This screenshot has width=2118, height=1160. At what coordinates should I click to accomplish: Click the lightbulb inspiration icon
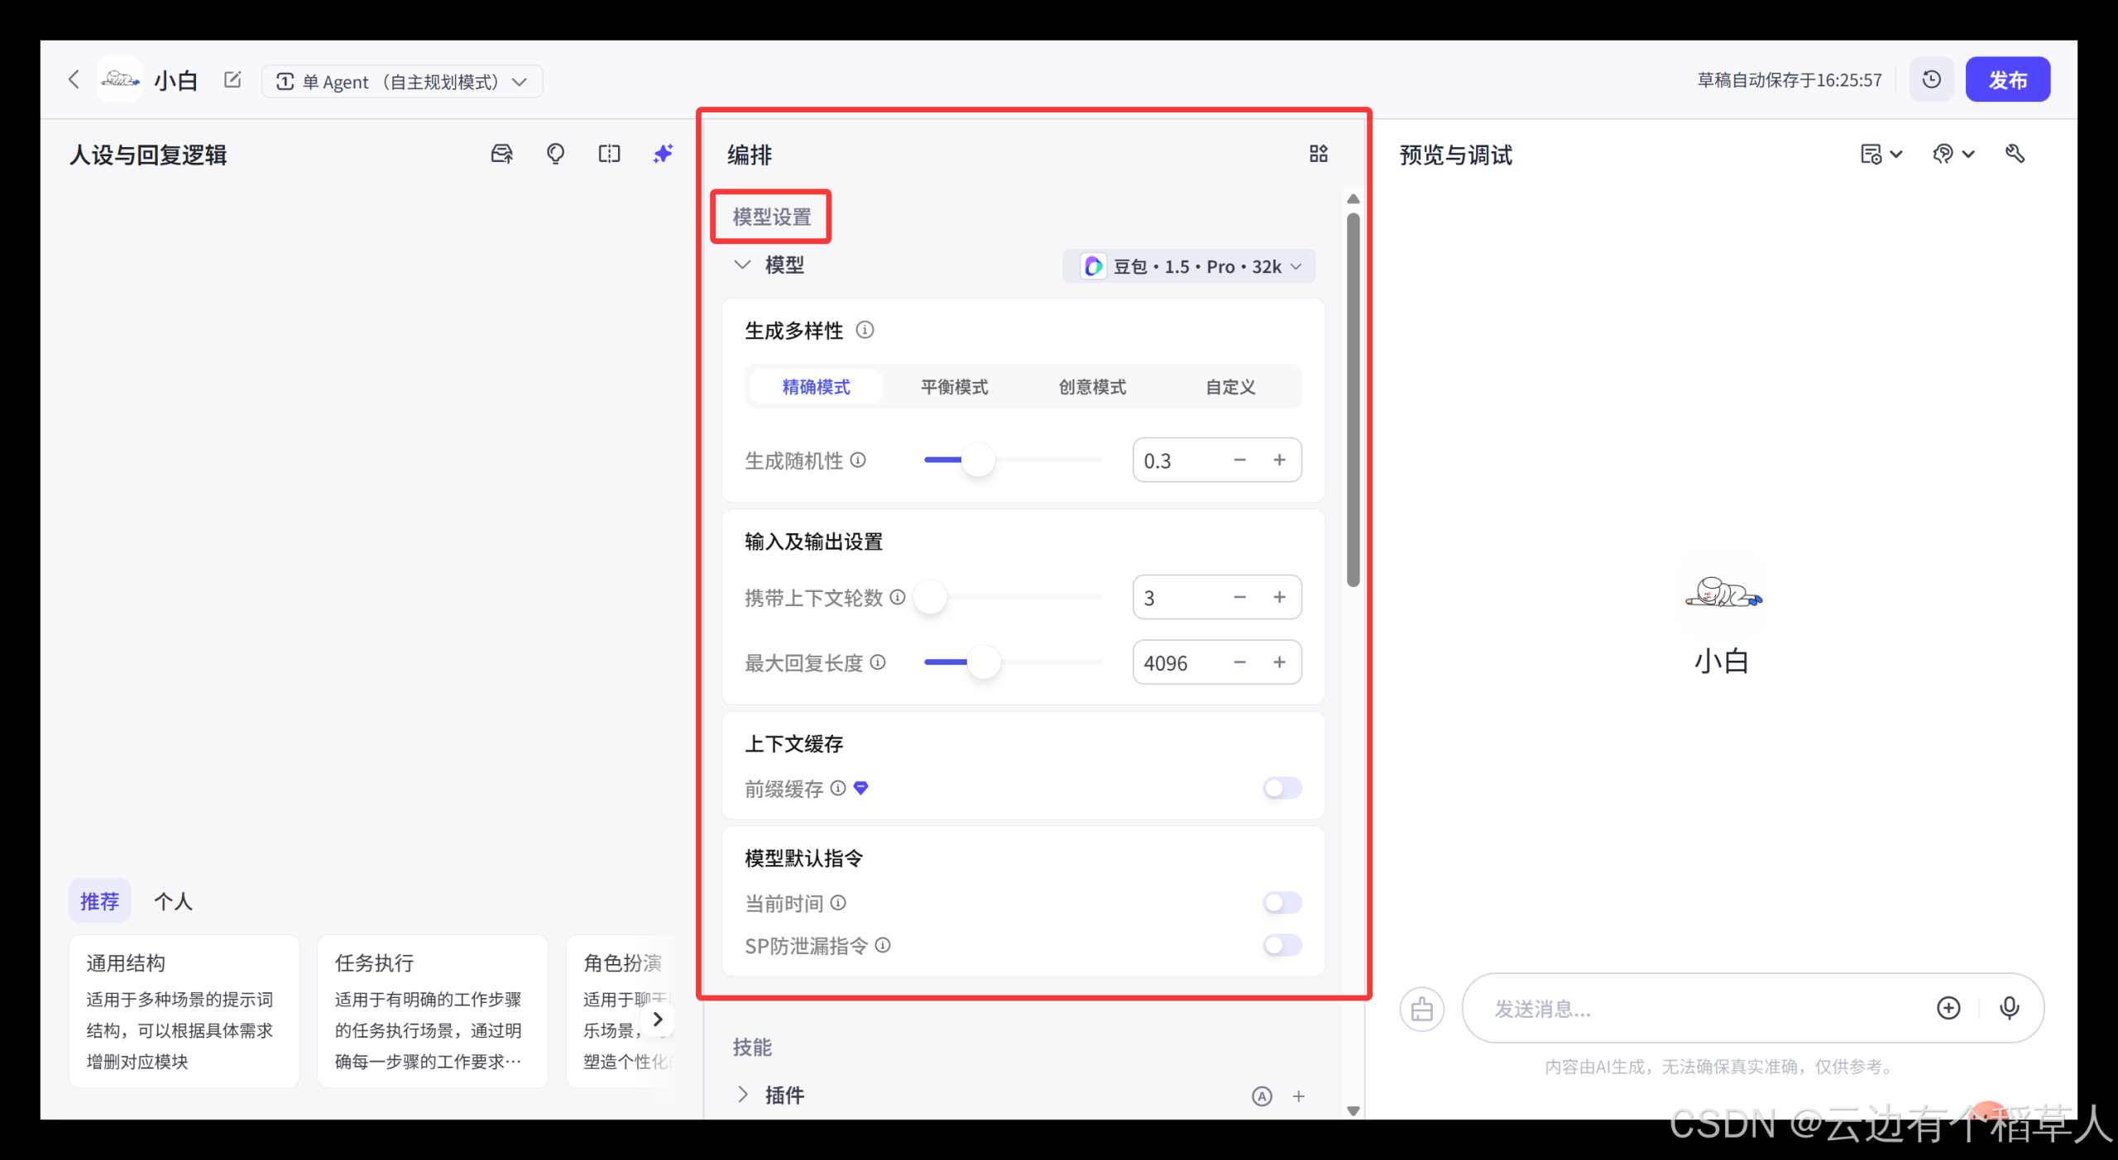coord(555,154)
